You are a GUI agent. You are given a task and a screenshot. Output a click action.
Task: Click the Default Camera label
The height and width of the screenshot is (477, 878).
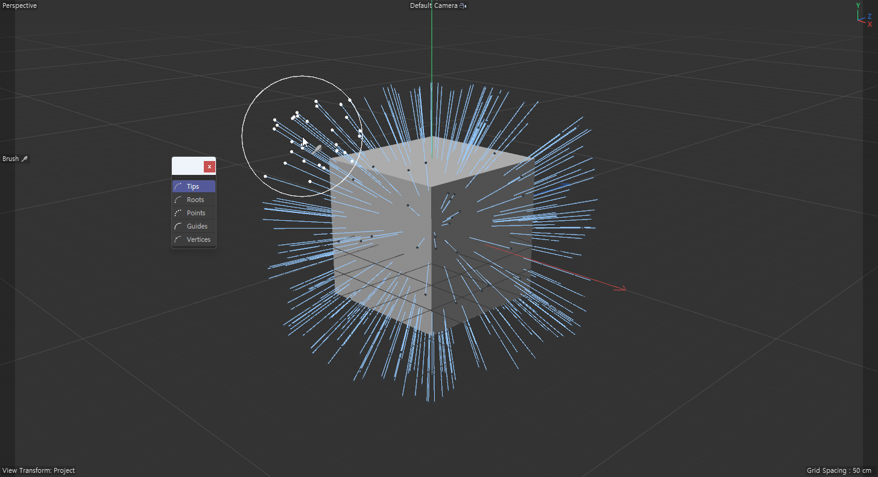433,5
